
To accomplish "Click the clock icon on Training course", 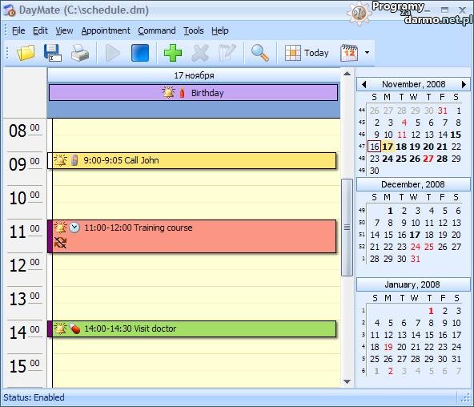I will click(74, 228).
